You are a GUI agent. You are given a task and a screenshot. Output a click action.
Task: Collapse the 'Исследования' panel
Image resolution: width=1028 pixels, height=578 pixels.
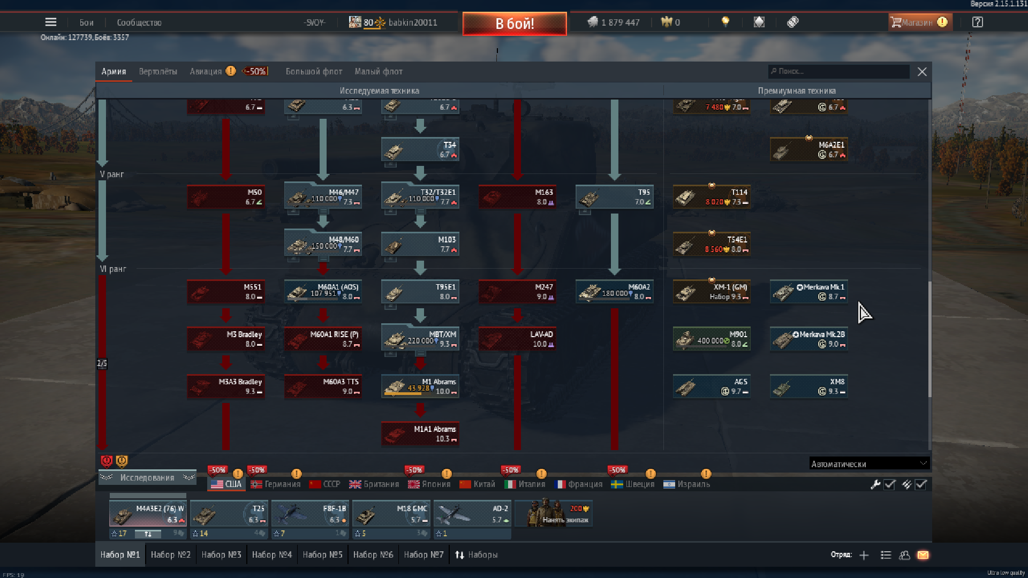pyautogui.click(x=147, y=477)
